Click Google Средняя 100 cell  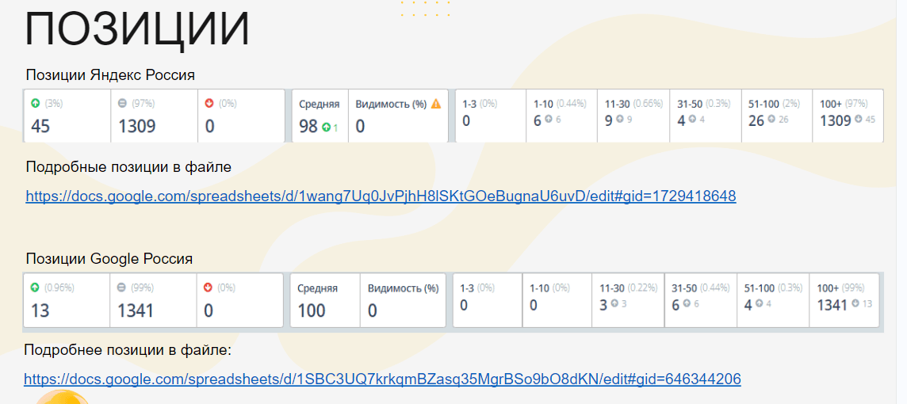coord(325,300)
